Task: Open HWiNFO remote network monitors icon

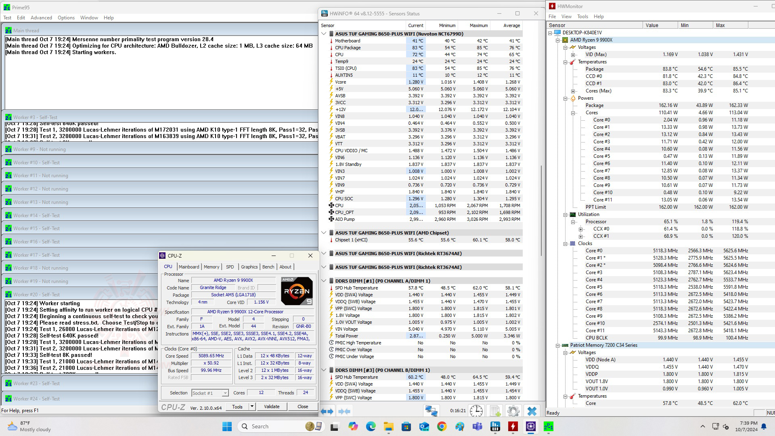Action: [x=431, y=411]
